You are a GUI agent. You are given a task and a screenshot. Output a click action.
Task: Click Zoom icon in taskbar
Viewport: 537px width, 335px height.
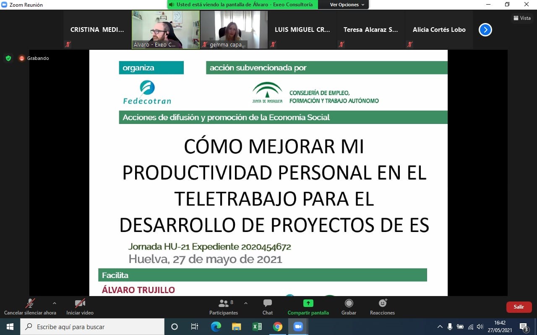click(x=298, y=327)
